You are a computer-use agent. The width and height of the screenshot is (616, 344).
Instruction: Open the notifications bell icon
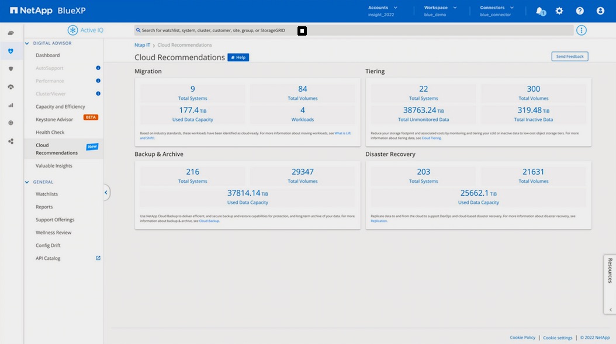541,11
